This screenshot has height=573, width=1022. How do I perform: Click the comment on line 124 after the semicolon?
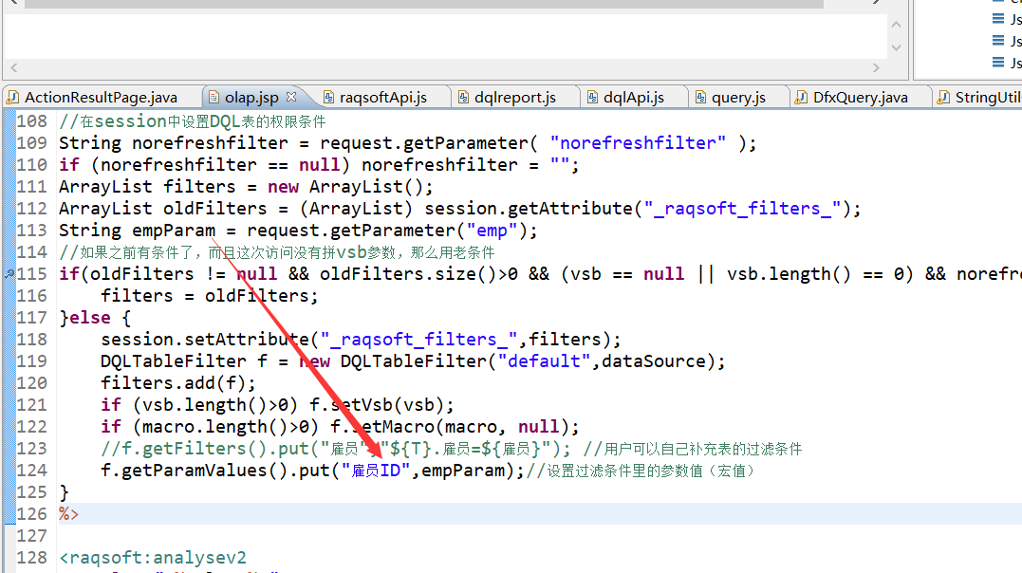(x=641, y=471)
